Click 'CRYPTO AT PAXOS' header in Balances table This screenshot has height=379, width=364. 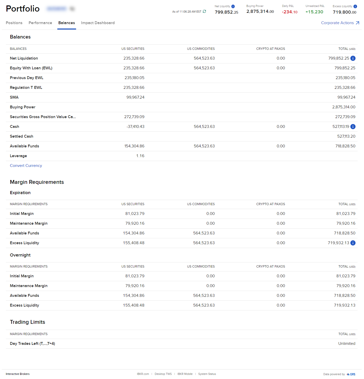[x=271, y=49]
